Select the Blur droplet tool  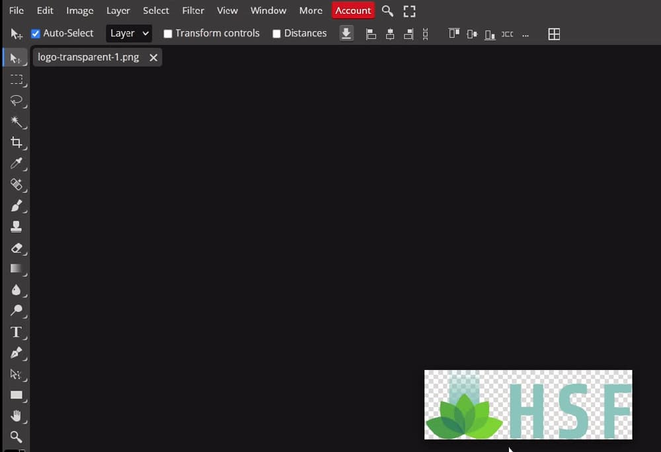[16, 290]
